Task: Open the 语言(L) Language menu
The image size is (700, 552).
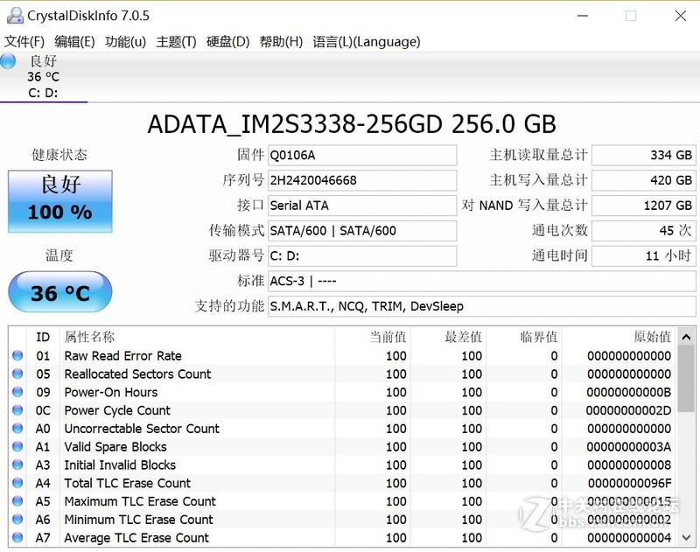Action: pyautogui.click(x=366, y=41)
